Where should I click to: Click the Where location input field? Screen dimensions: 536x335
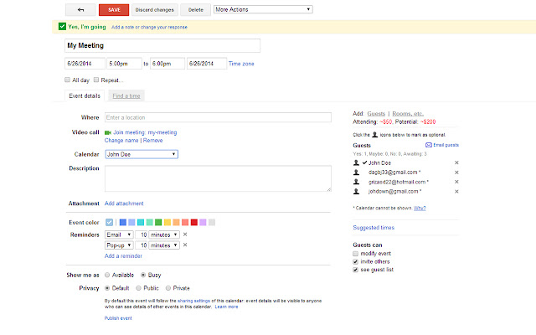point(218,117)
